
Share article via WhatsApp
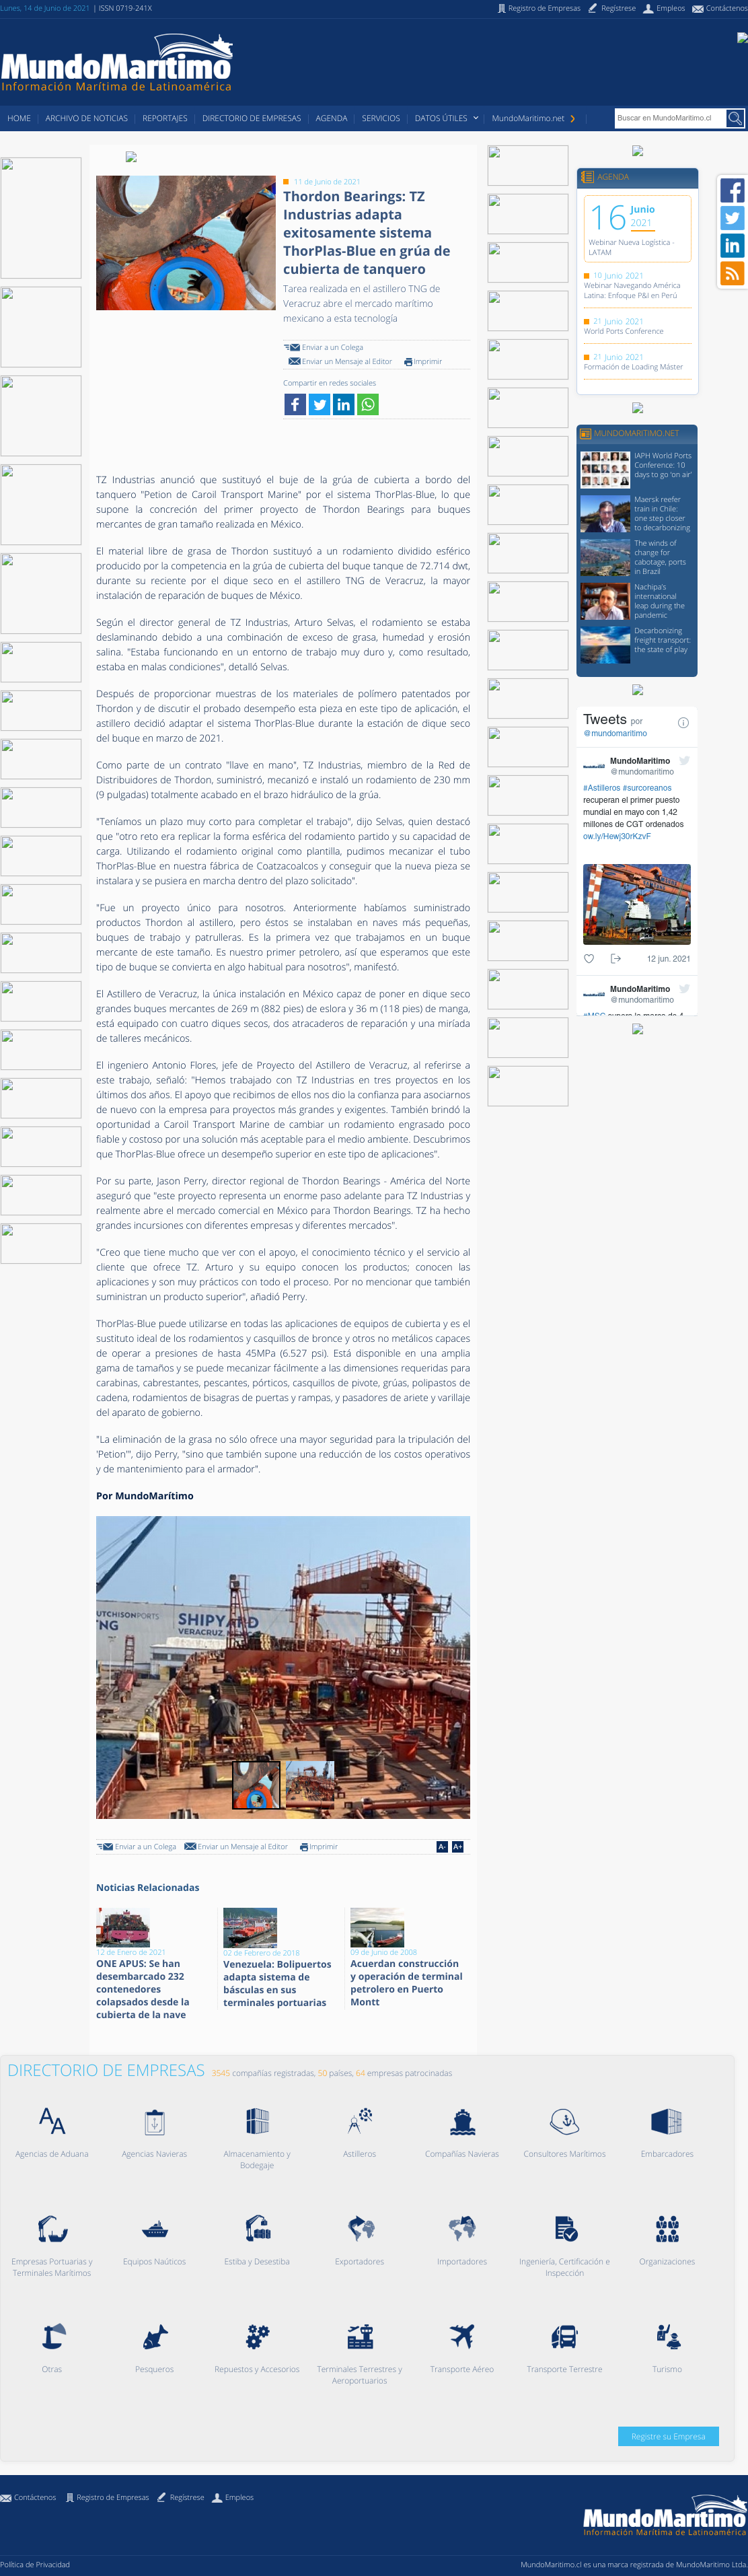point(368,404)
